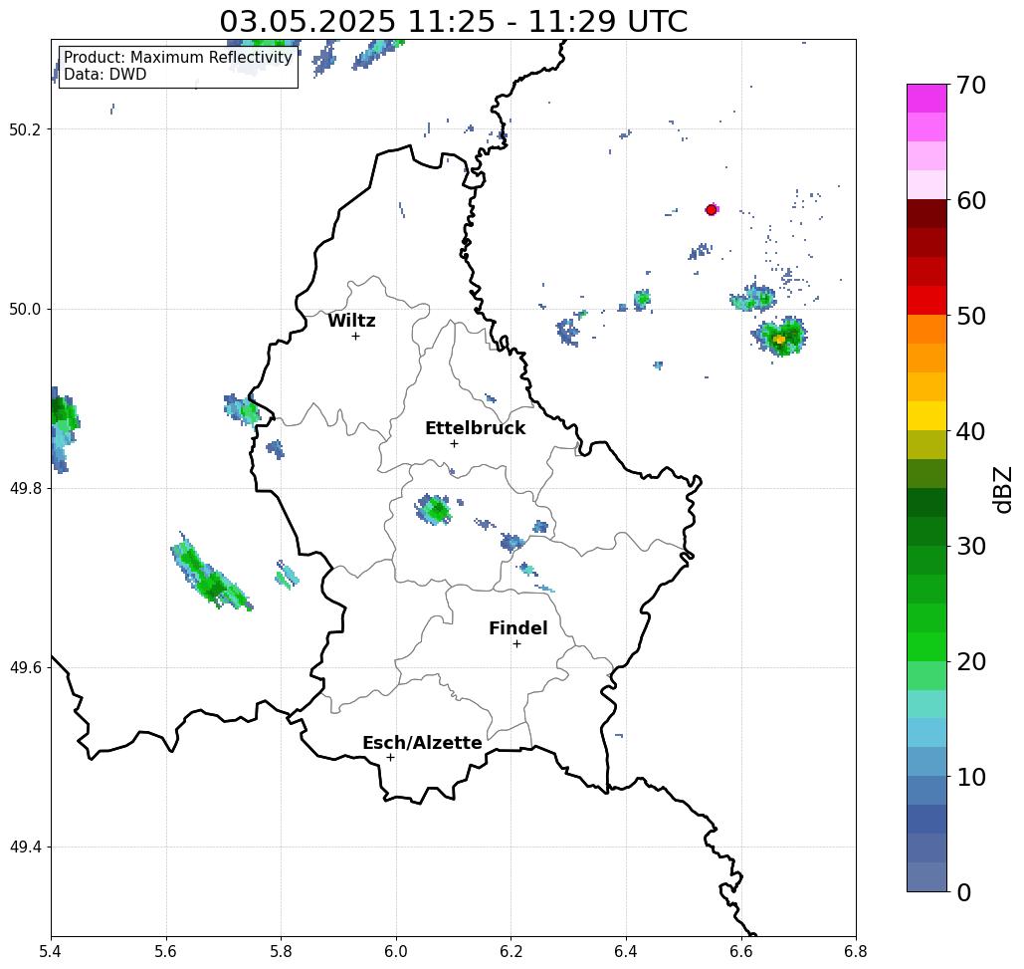Click the bright red colorbar segment above 50
Viewport: 1024px width, 969px height.
(x=926, y=300)
